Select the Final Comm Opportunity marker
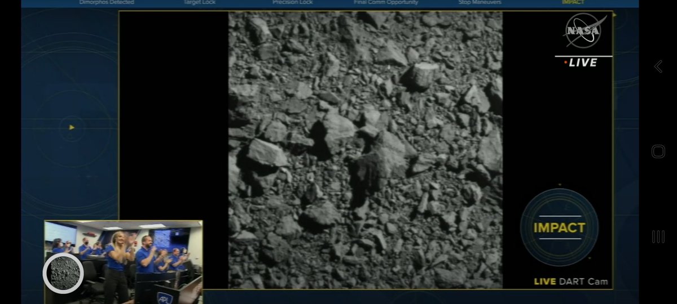 386,3
